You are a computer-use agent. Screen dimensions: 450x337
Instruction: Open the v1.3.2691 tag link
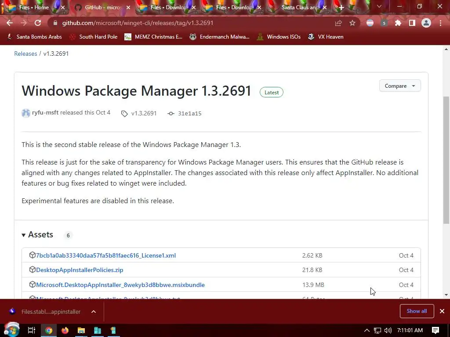pos(139,114)
